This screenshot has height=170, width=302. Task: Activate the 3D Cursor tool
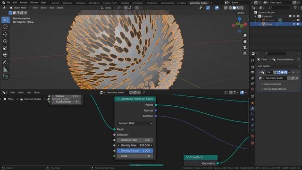[5, 27]
